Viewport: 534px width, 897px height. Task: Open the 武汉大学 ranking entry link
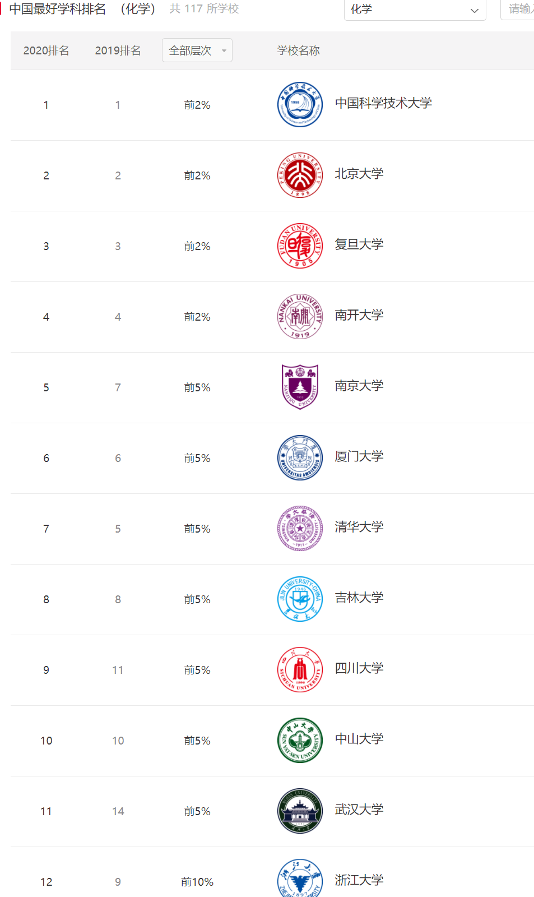pos(359,811)
